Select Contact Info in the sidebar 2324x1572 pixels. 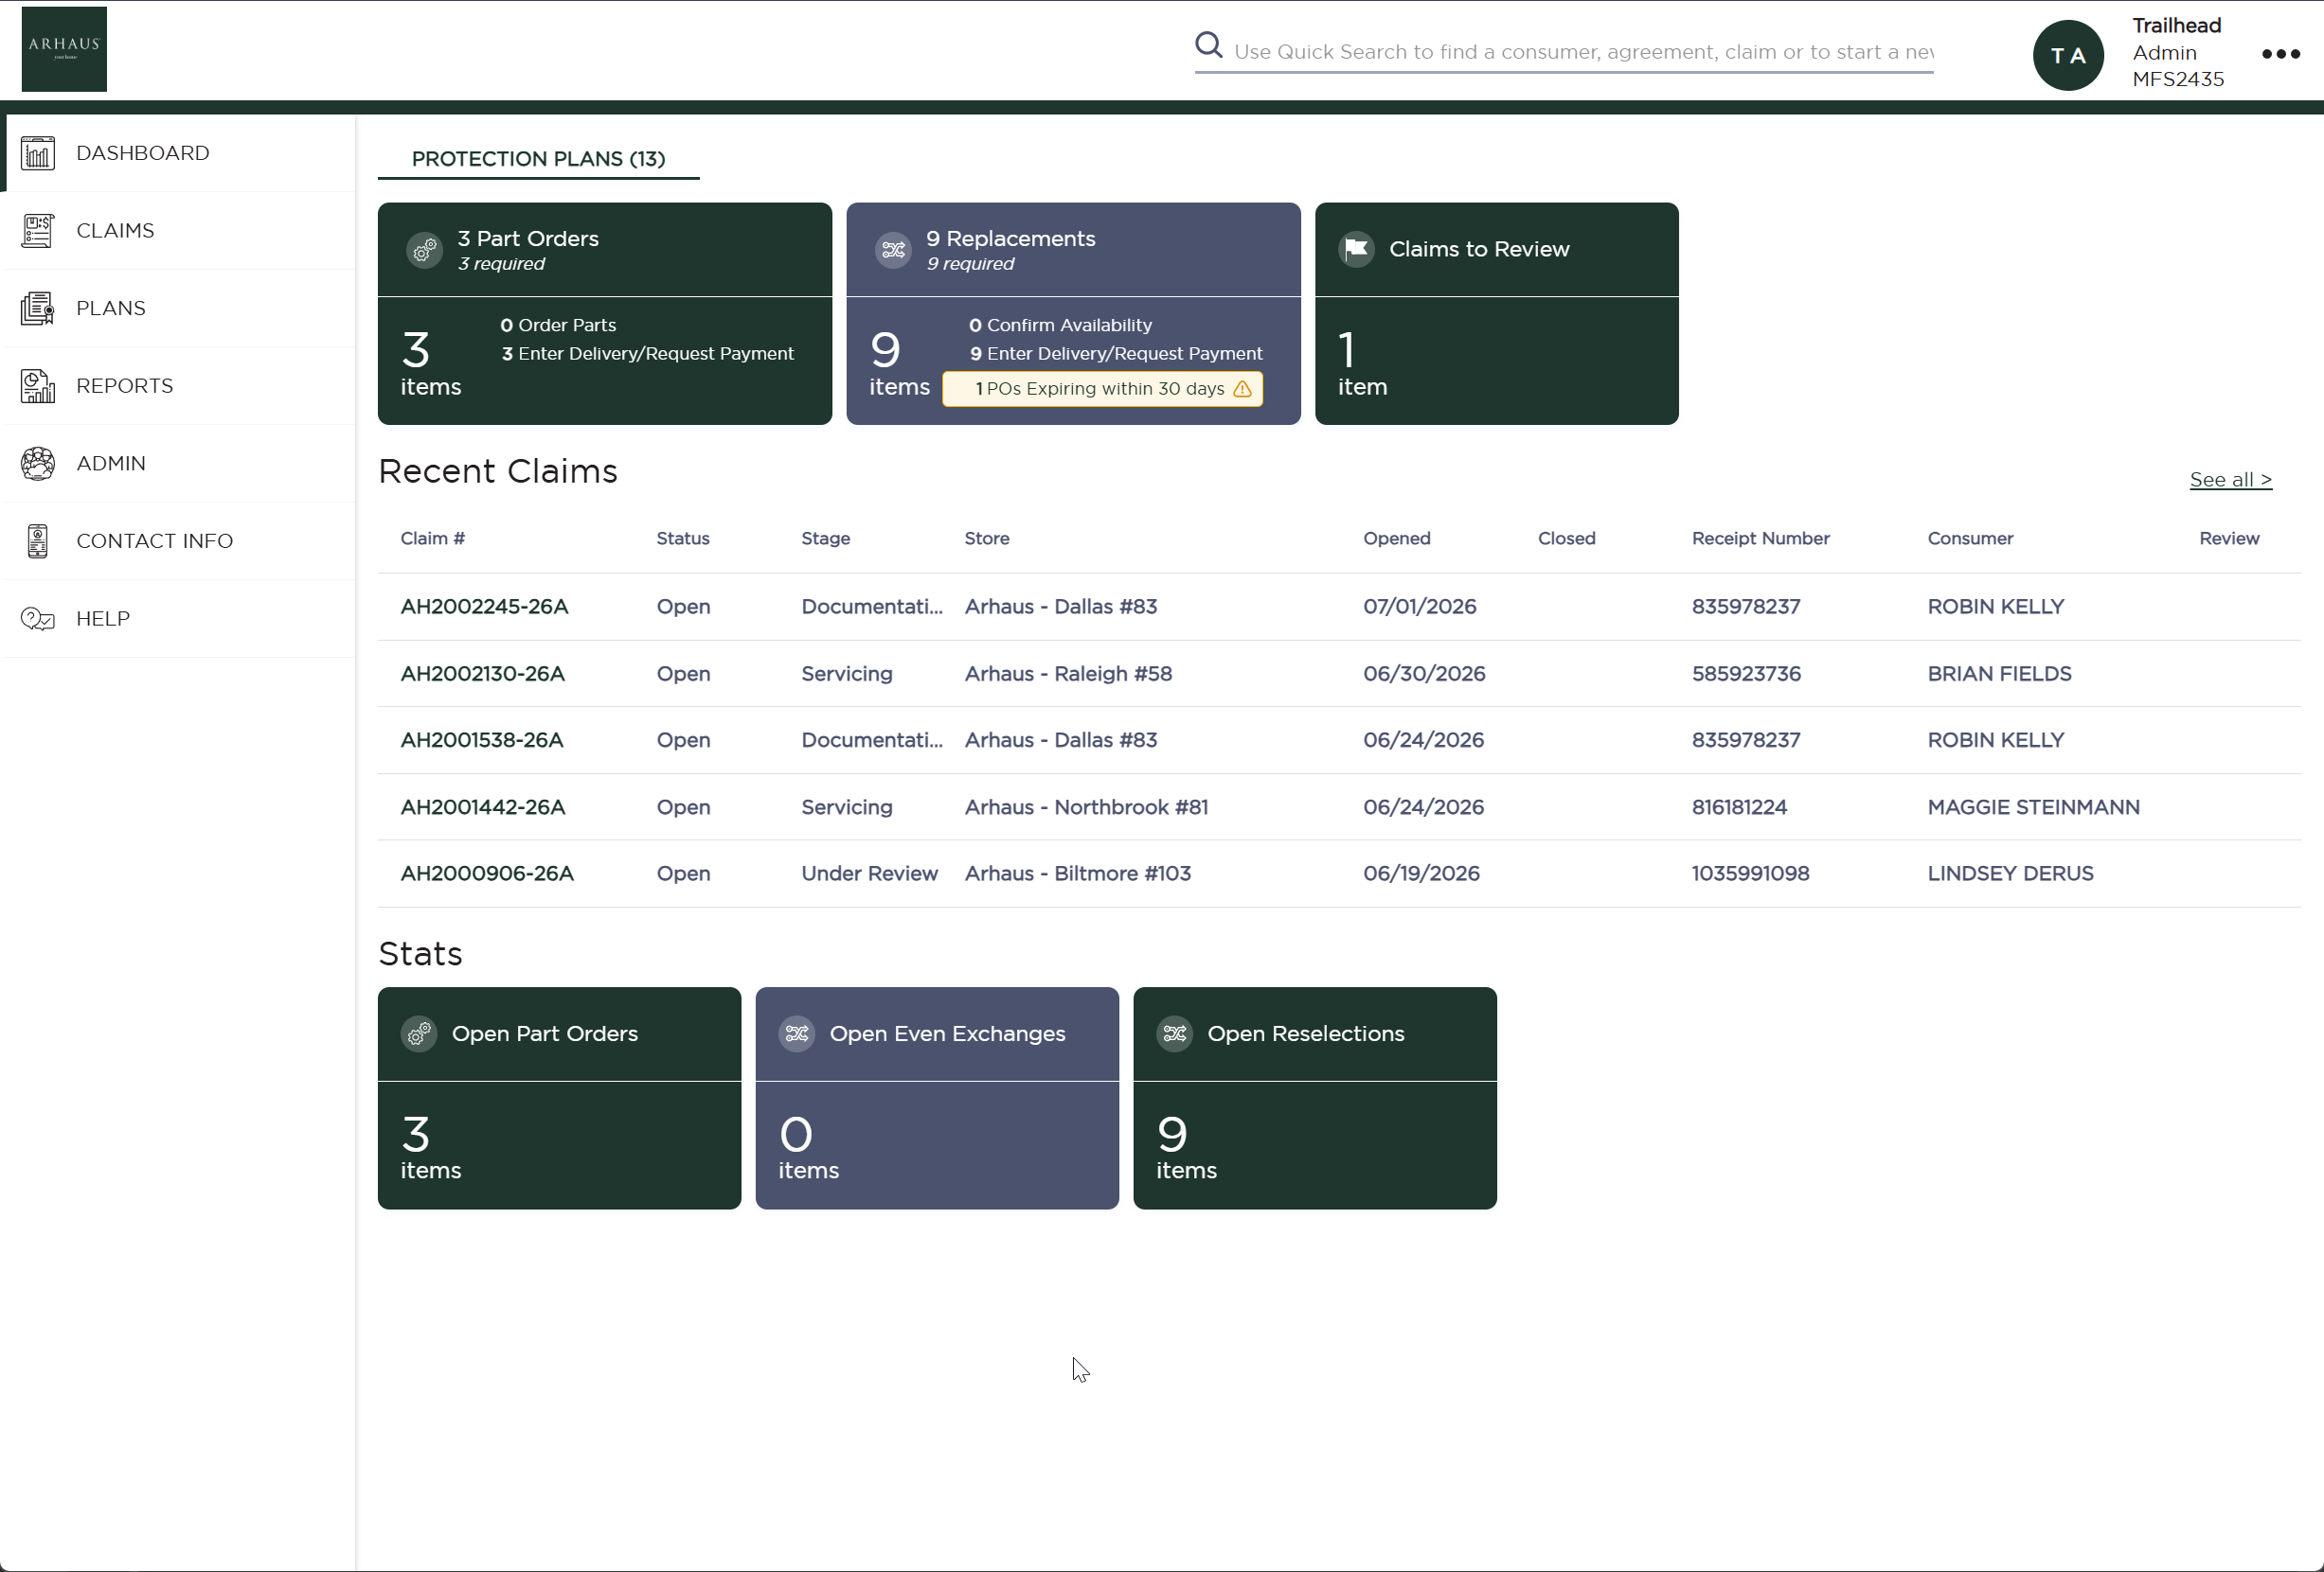[180, 541]
